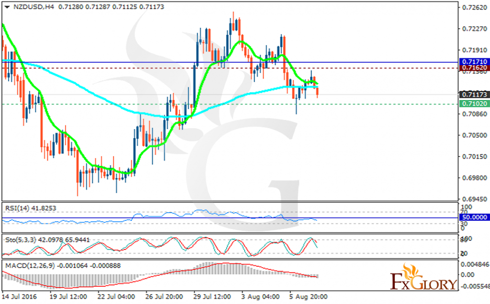
Task: Click the 0.72620 price scale value
Action: pyautogui.click(x=475, y=8)
